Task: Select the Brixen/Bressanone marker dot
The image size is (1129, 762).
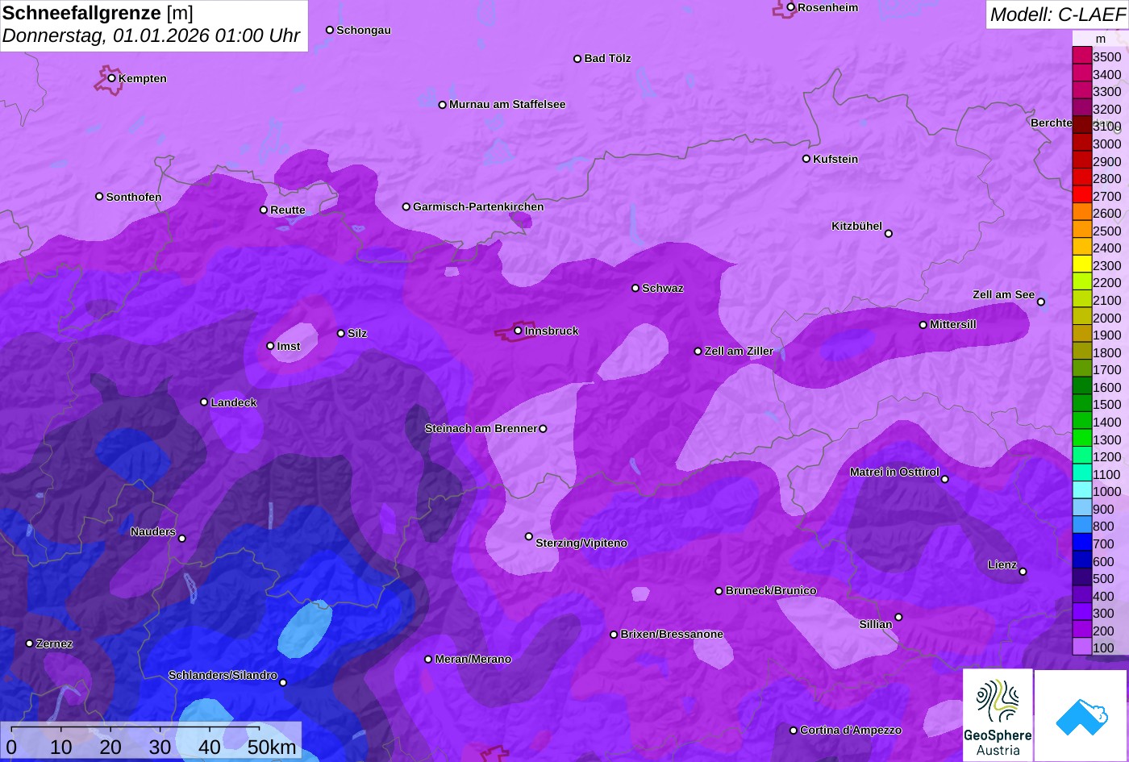Action: [614, 635]
